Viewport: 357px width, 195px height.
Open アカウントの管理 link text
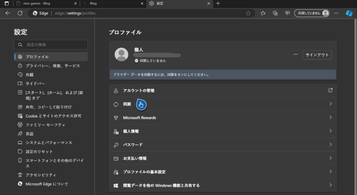(x=139, y=91)
